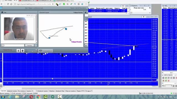Click the P price input field
This screenshot has height=99, width=177.
tap(167, 73)
